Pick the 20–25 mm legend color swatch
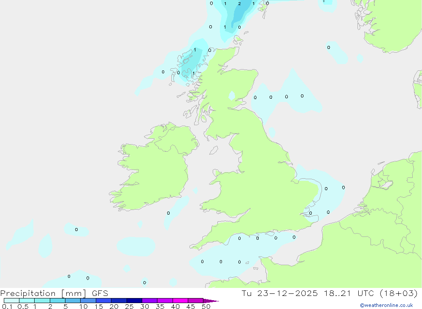Viewport: 422px width, 309px height. [x=119, y=301]
